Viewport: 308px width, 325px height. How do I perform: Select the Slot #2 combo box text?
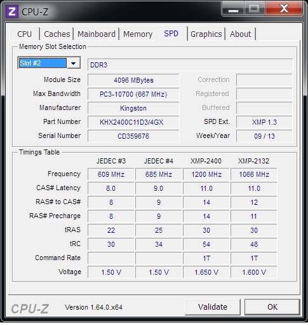[43, 63]
